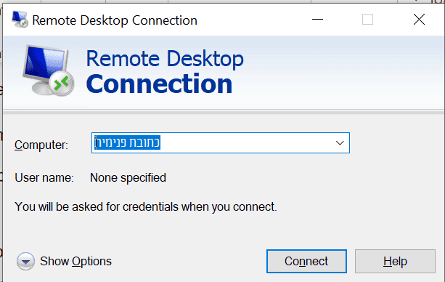Click the Remote Desktop Connection window title text

click(115, 20)
